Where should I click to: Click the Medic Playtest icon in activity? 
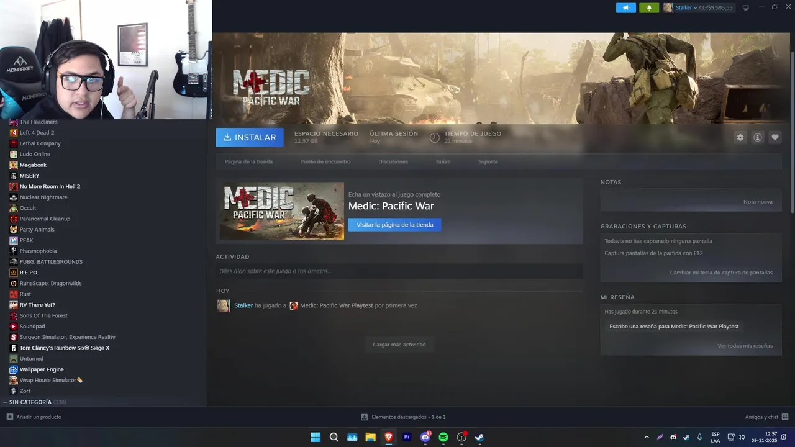[x=294, y=305]
